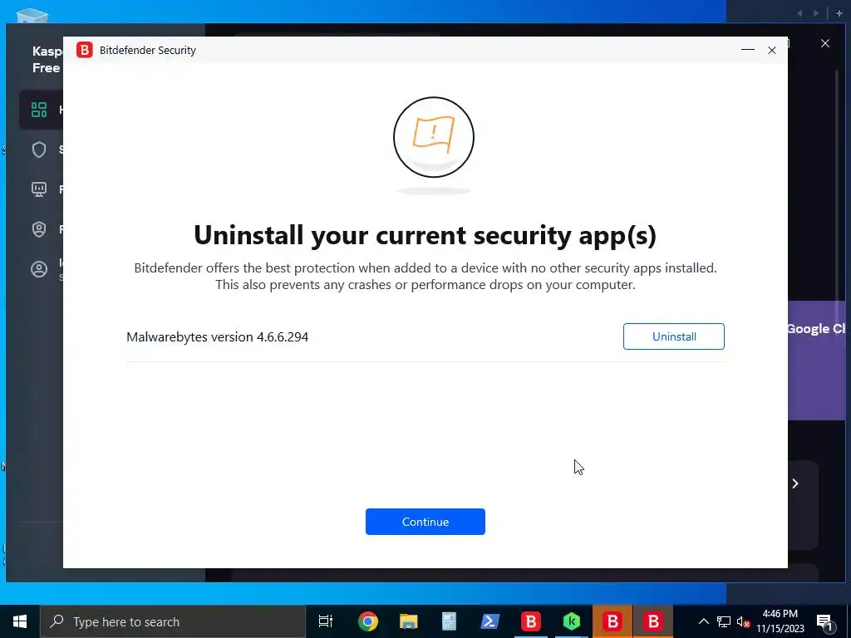Switch to the green Kaspersky taskbar icon

click(x=572, y=621)
